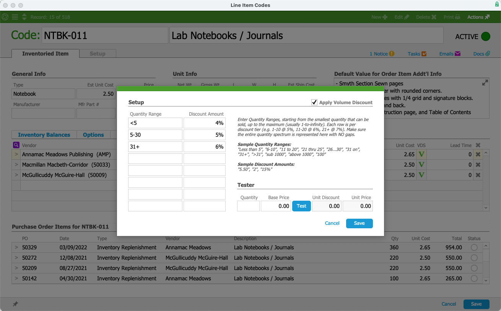Open the Emails link
Viewport: 501px width, 311px height.
(x=450, y=54)
